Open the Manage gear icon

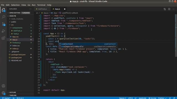pyautogui.click(x=3, y=93)
